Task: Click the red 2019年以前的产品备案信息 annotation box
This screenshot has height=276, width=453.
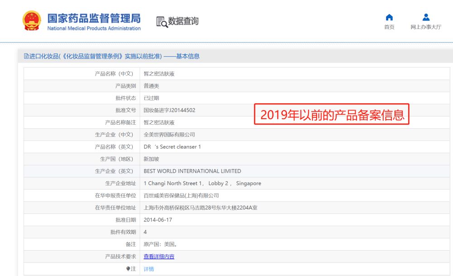Action: pos(332,115)
